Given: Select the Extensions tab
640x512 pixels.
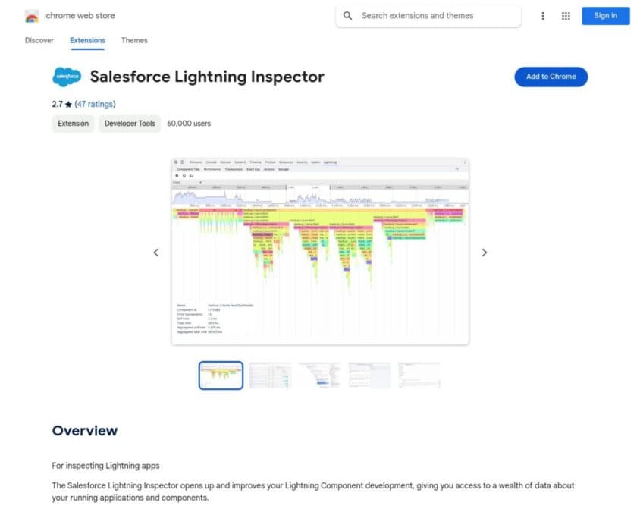Looking at the screenshot, I should (x=87, y=40).
